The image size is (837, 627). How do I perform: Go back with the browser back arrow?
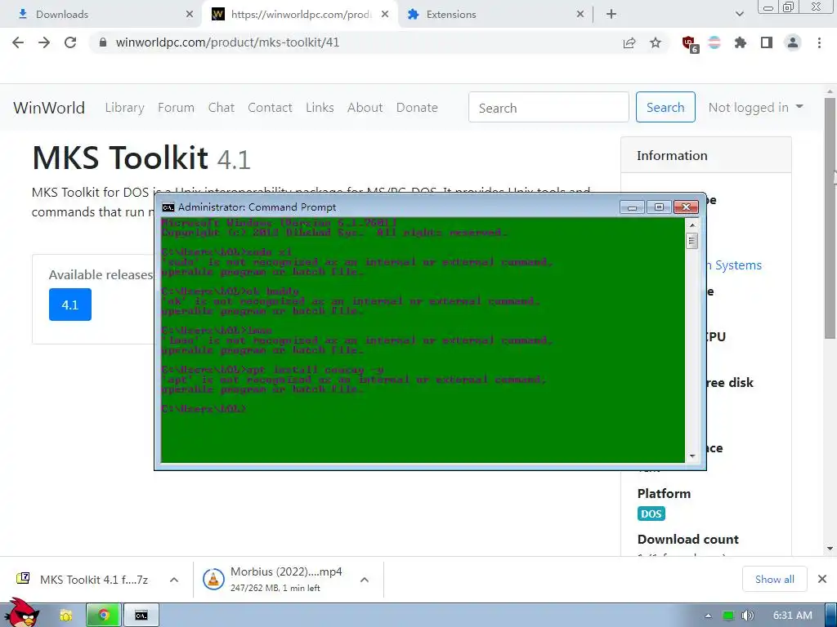18,42
